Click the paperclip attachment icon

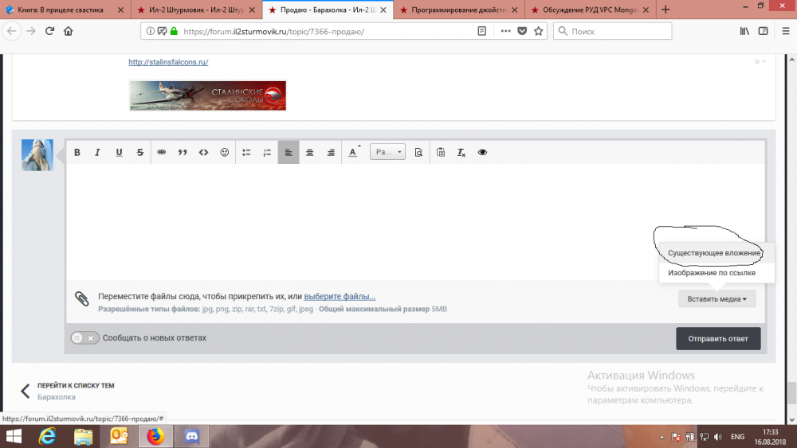(82, 299)
